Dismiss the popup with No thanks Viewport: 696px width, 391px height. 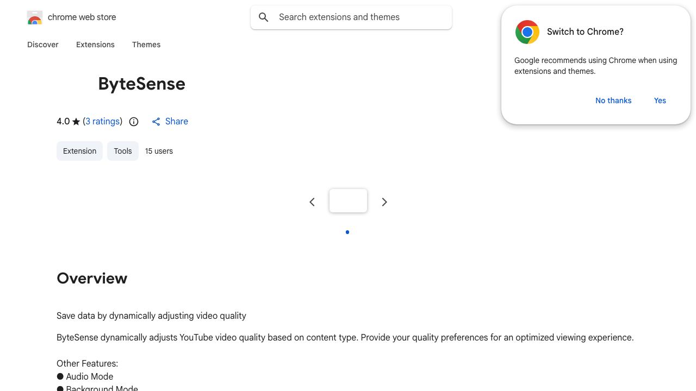click(613, 100)
